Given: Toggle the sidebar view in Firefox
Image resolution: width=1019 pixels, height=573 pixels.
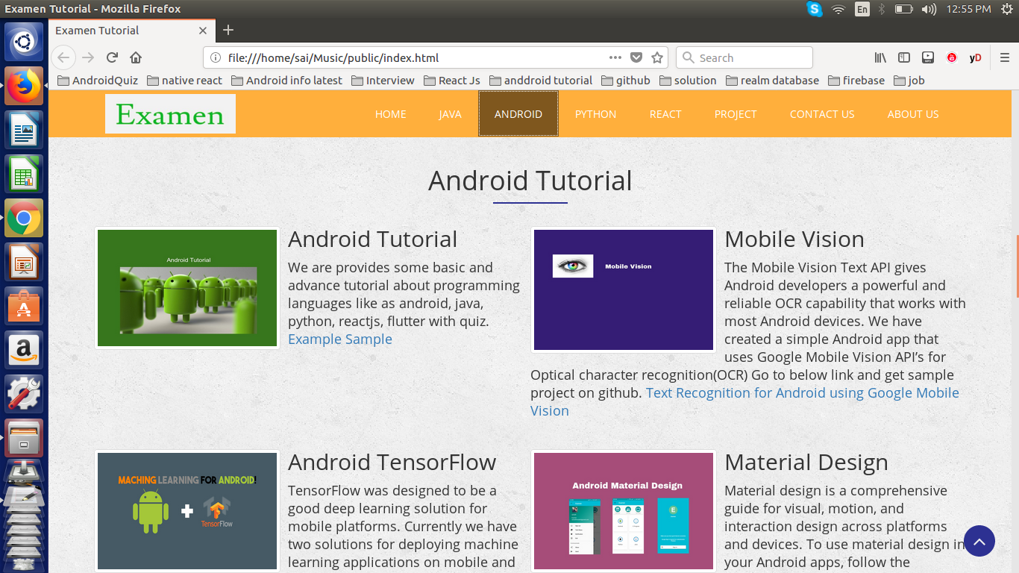Looking at the screenshot, I should coord(904,57).
